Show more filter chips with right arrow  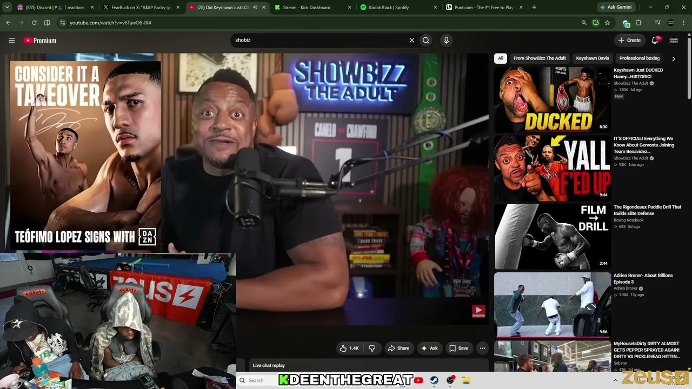pos(674,58)
